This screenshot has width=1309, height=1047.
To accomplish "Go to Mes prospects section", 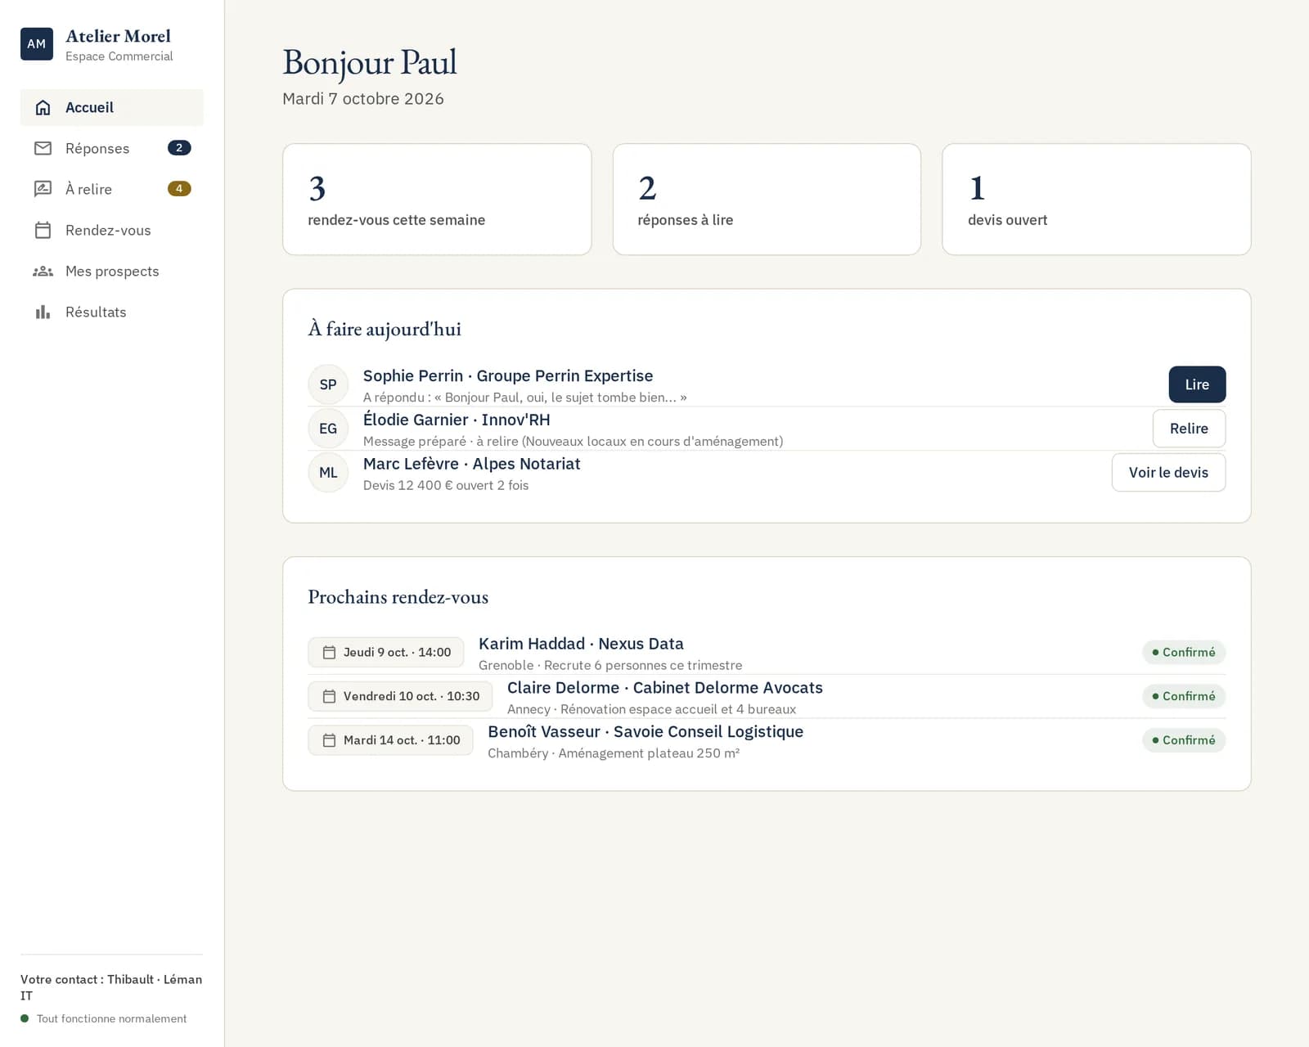I will [x=112, y=271].
